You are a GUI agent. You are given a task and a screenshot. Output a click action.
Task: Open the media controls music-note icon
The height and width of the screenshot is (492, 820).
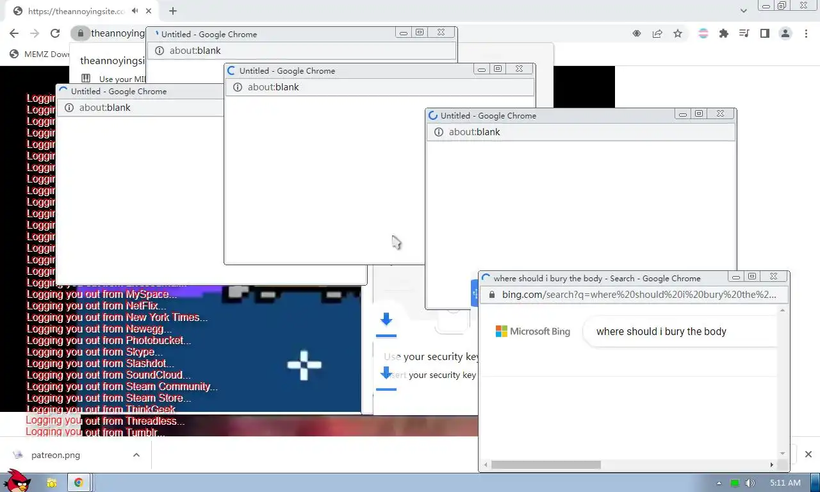pyautogui.click(x=744, y=33)
